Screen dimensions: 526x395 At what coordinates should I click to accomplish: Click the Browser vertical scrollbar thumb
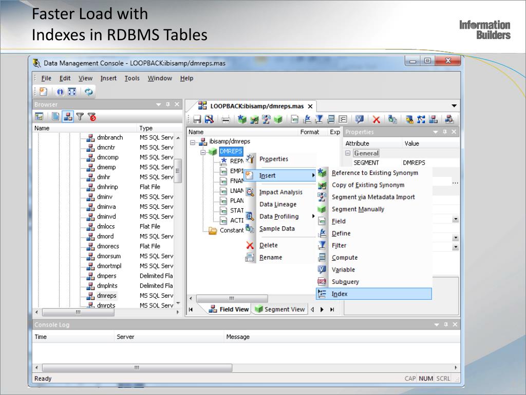(178, 171)
